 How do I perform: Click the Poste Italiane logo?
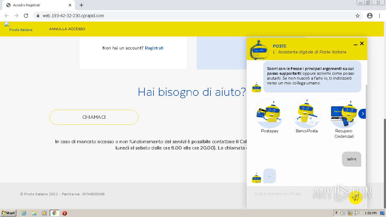[x=18, y=27]
